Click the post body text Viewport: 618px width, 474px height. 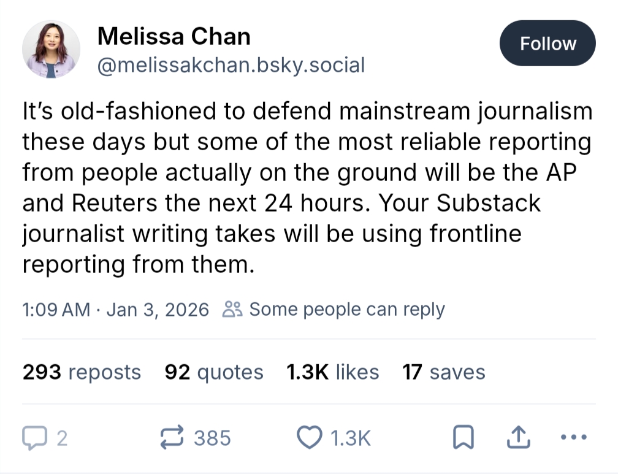[x=307, y=188]
